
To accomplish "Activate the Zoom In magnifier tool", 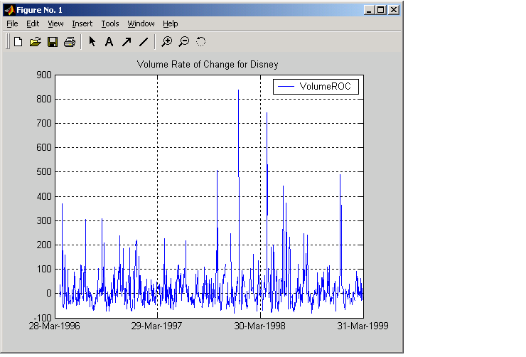I will 167,42.
